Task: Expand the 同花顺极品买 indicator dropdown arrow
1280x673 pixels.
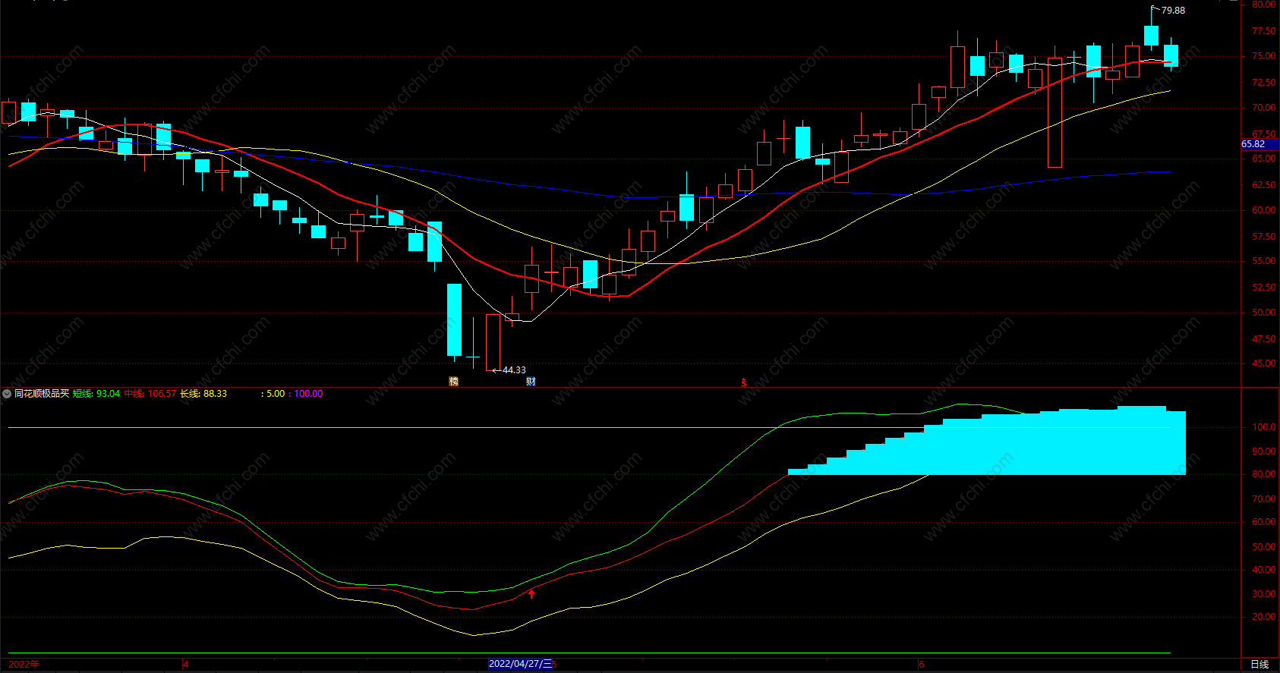Action: click(7, 394)
